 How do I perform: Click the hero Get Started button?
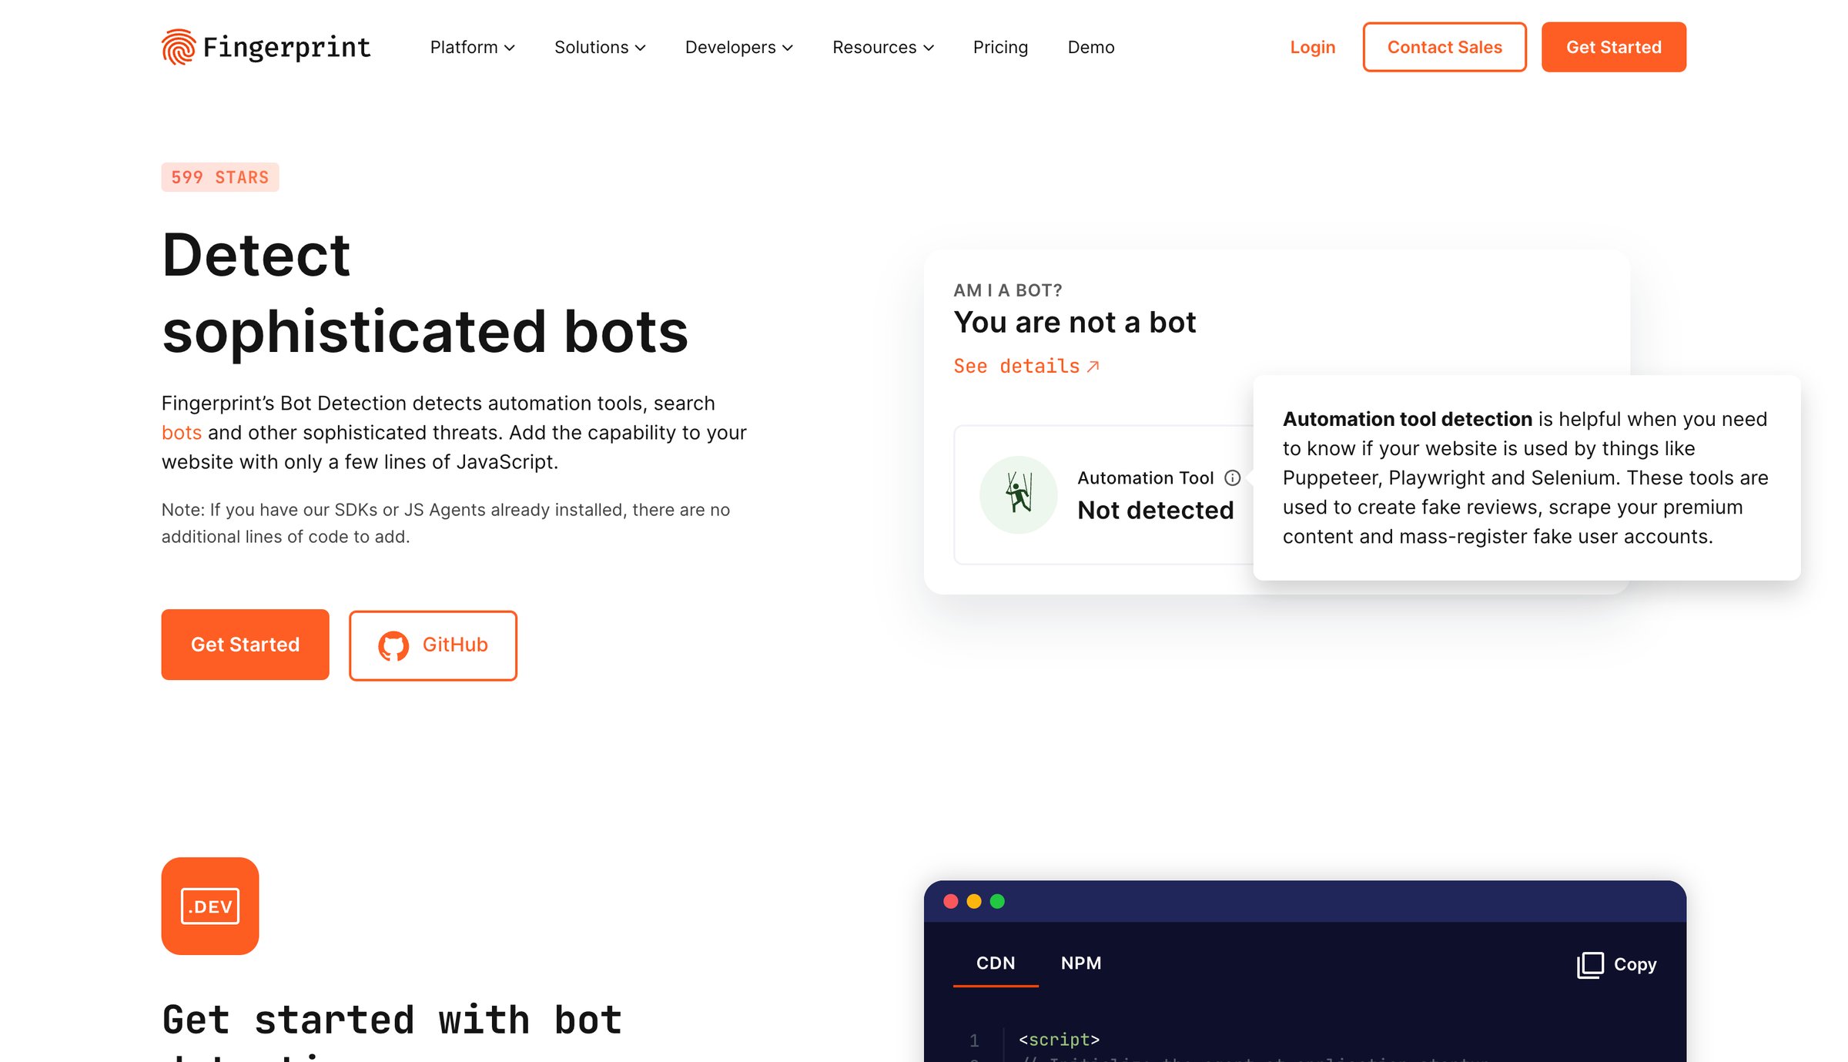(245, 645)
